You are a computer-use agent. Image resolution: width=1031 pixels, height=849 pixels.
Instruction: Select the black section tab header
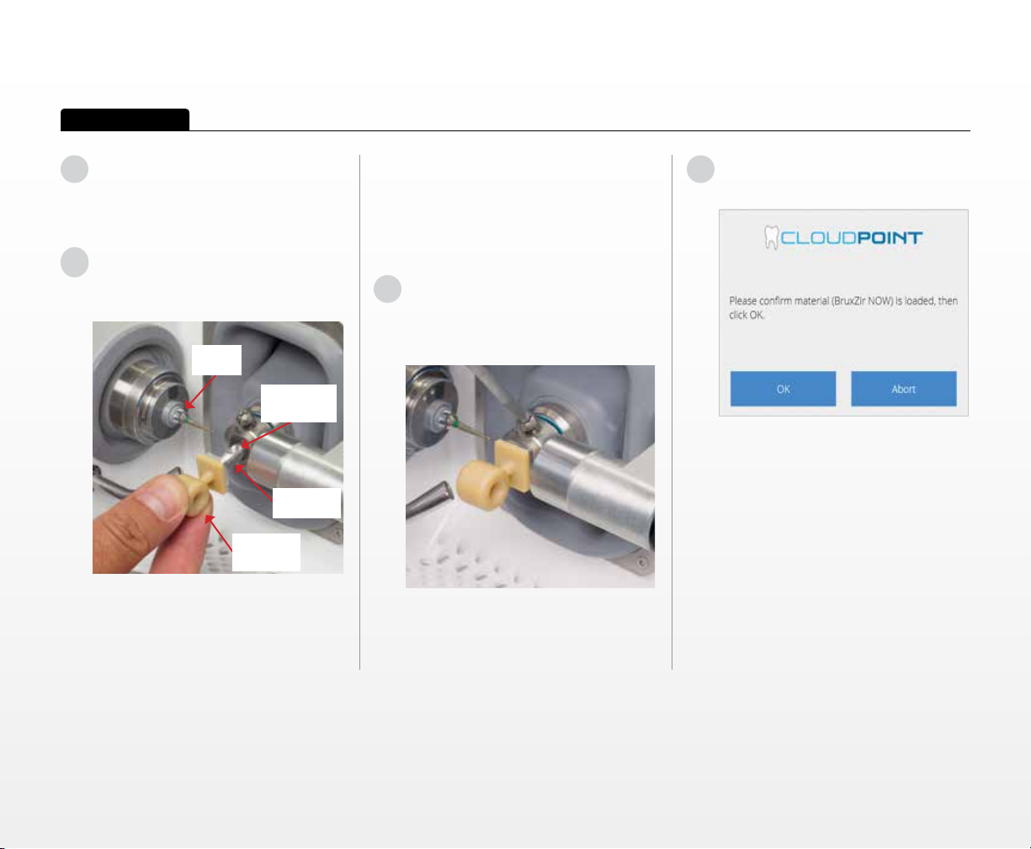125,119
